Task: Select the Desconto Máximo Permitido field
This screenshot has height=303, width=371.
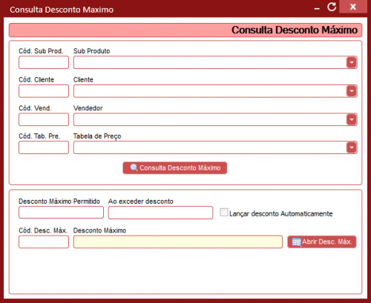Action: [61, 213]
